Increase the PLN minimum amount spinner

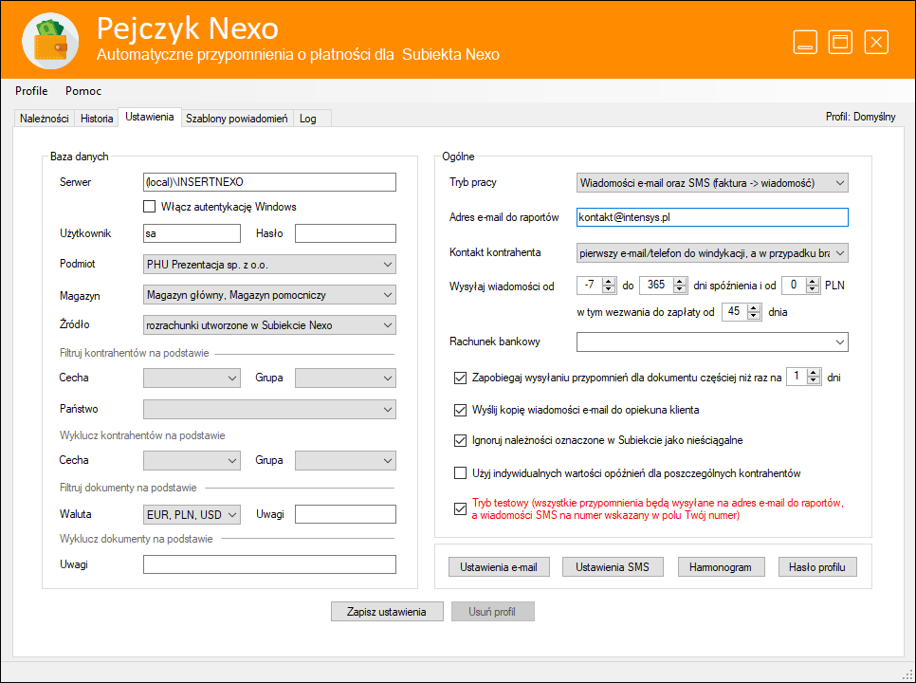(x=813, y=281)
